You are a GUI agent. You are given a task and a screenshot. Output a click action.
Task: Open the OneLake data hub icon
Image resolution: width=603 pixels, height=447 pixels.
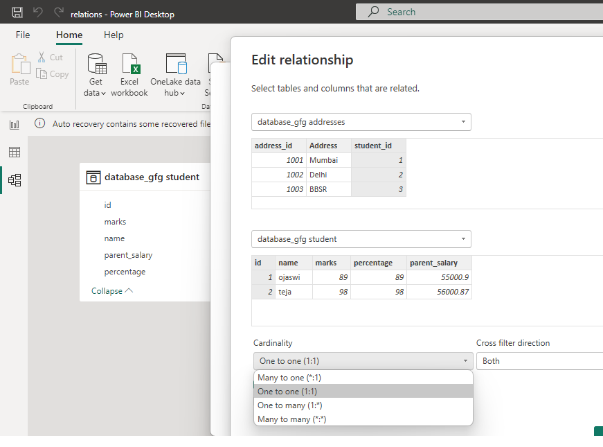coord(176,64)
